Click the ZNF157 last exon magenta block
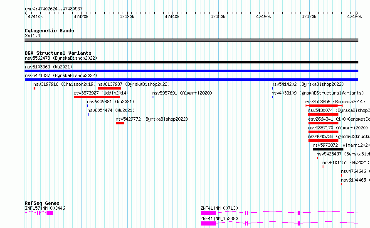370x228 pixels. click(50, 213)
